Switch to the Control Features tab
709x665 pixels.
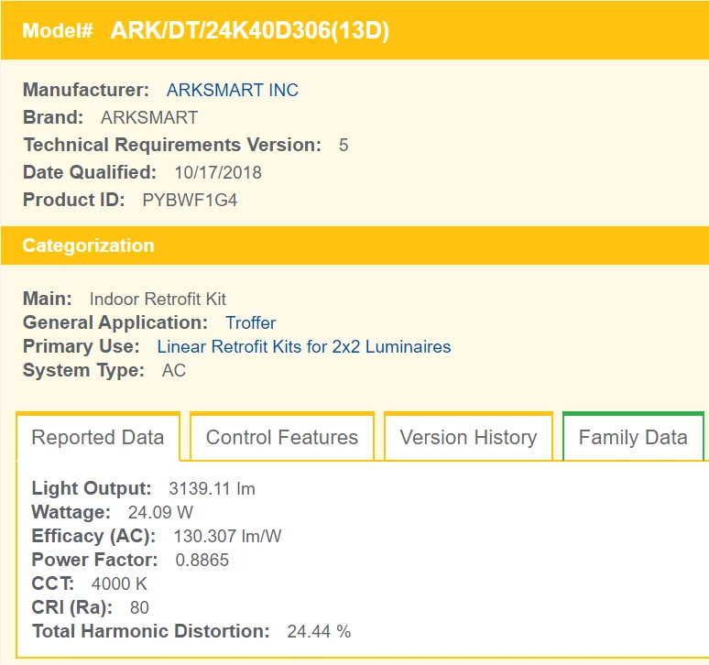pyautogui.click(x=281, y=437)
